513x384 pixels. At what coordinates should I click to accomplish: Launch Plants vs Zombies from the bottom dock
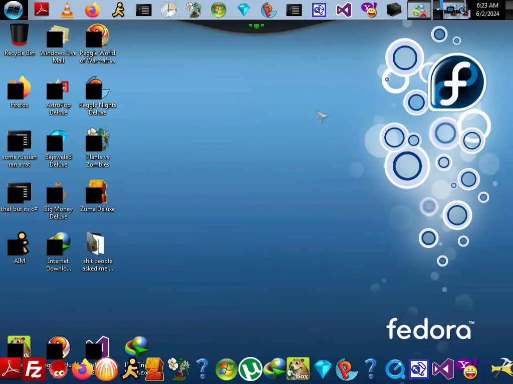179,369
